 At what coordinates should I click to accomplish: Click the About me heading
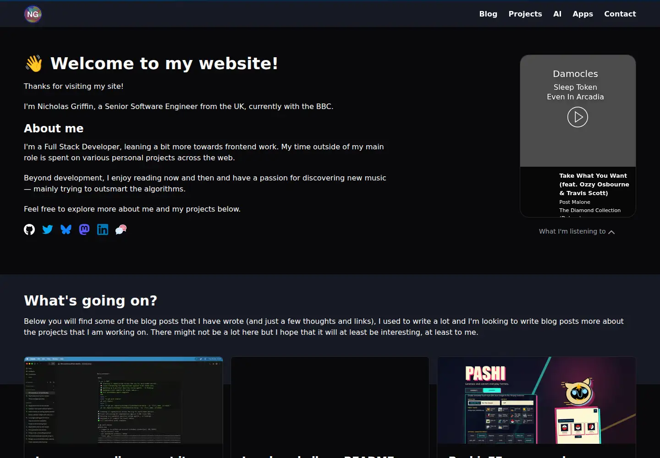54,128
